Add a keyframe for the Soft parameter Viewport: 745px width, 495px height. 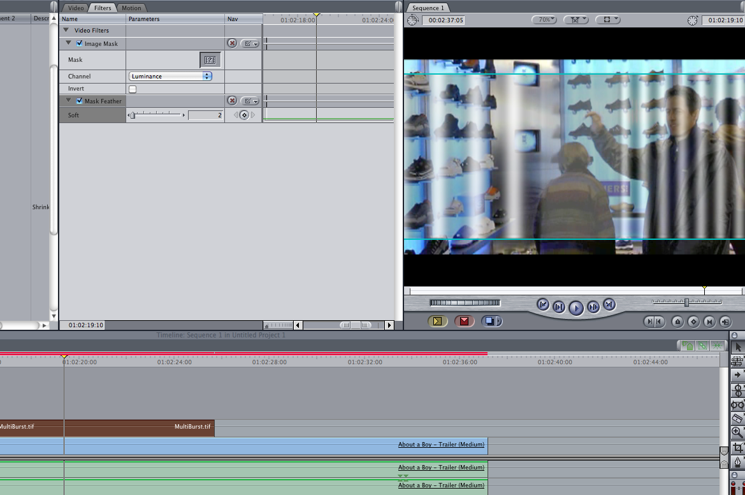(x=244, y=115)
